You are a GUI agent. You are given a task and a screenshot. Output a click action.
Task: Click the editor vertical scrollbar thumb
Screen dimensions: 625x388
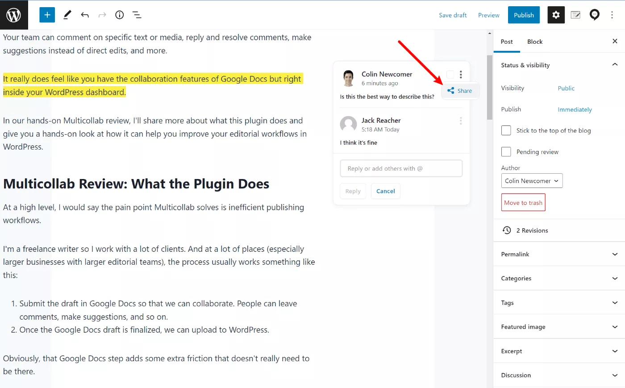coord(490,87)
